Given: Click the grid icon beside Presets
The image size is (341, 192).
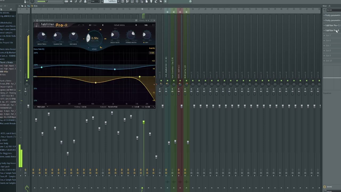Looking at the screenshot, I should click(x=136, y=20).
